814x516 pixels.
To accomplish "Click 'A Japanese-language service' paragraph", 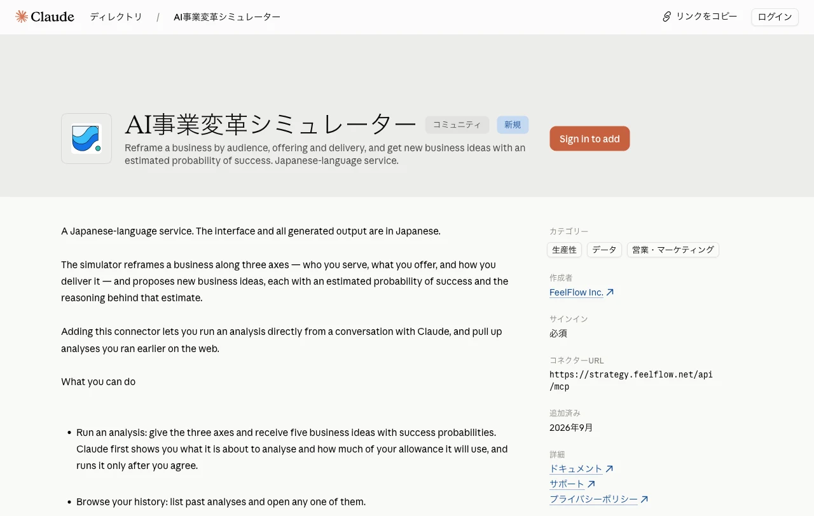I will (251, 231).
